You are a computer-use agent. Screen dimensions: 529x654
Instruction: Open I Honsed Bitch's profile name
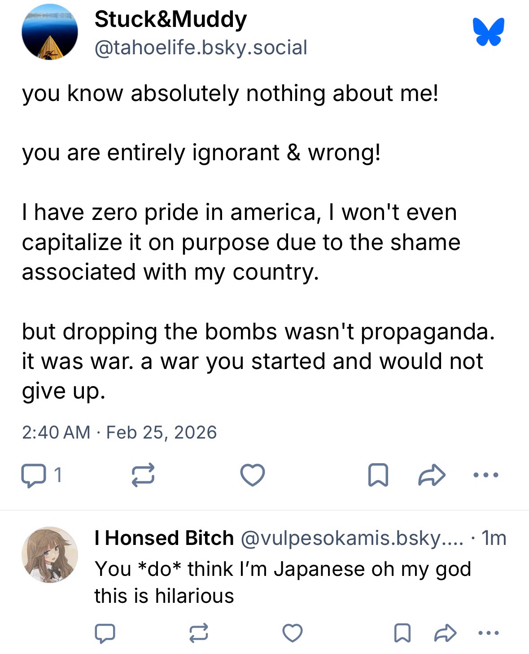point(164,538)
